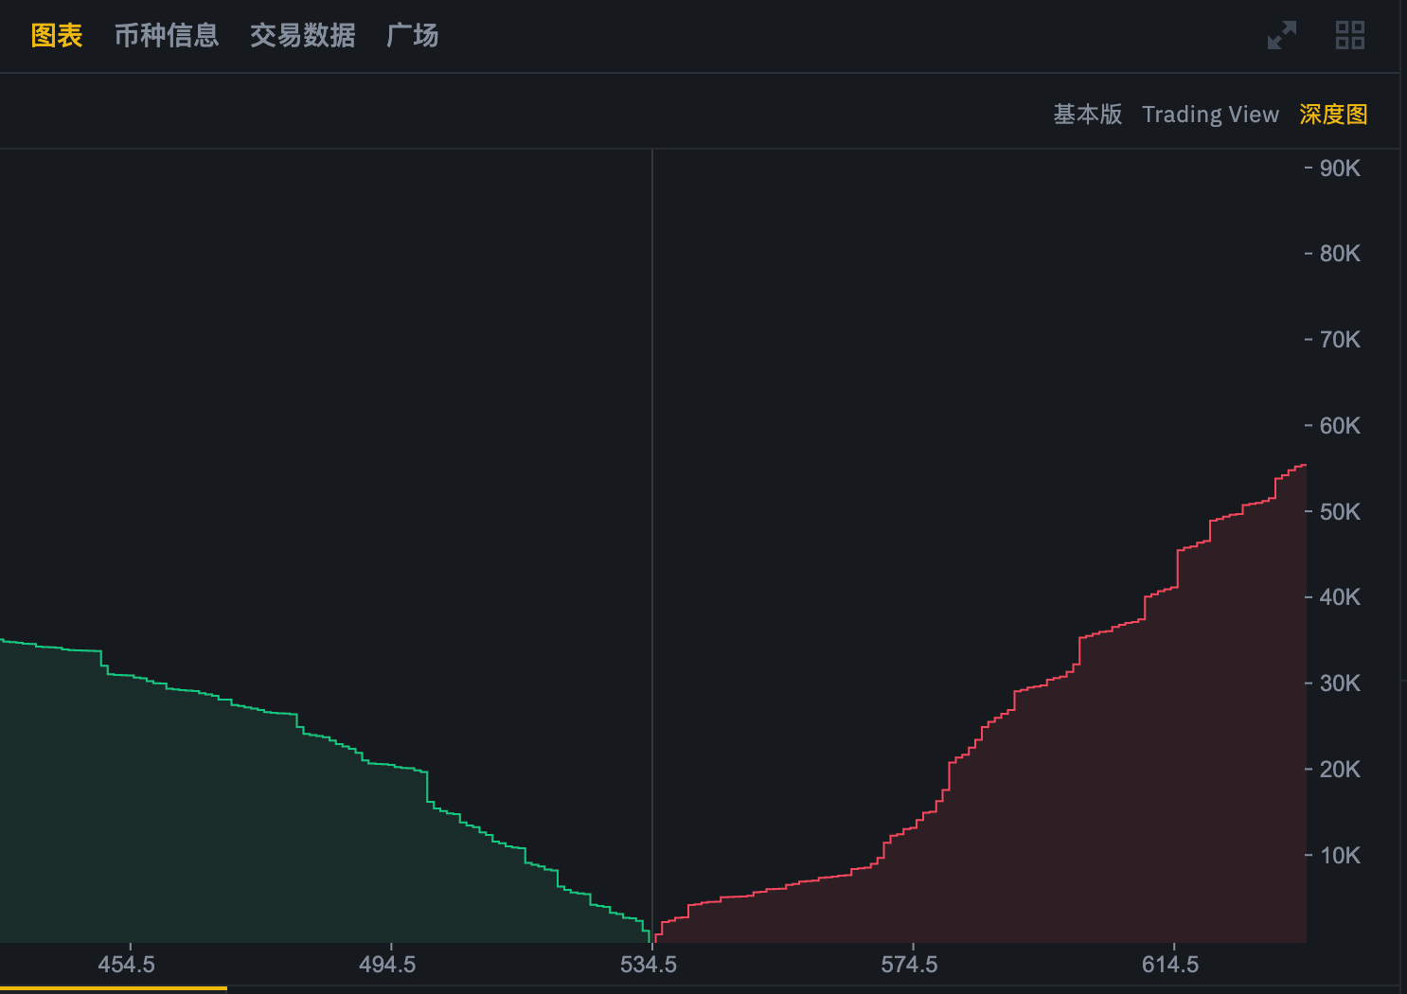The image size is (1407, 994).
Task: Open the 交易数据 tab
Action: pyautogui.click(x=303, y=36)
